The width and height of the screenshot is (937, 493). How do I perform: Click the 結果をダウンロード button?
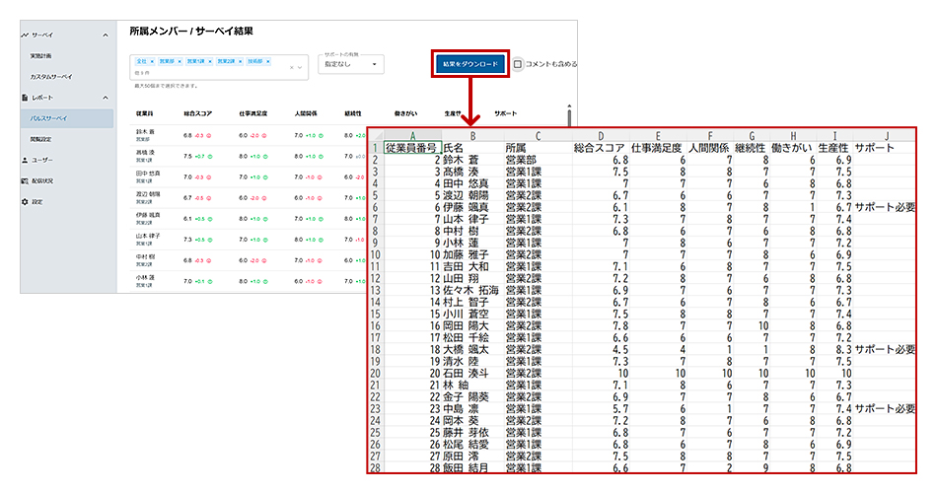coord(469,64)
